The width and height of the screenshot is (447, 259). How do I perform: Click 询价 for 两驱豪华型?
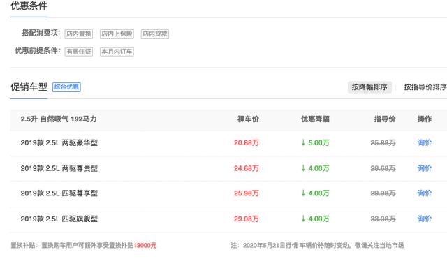coord(425,142)
